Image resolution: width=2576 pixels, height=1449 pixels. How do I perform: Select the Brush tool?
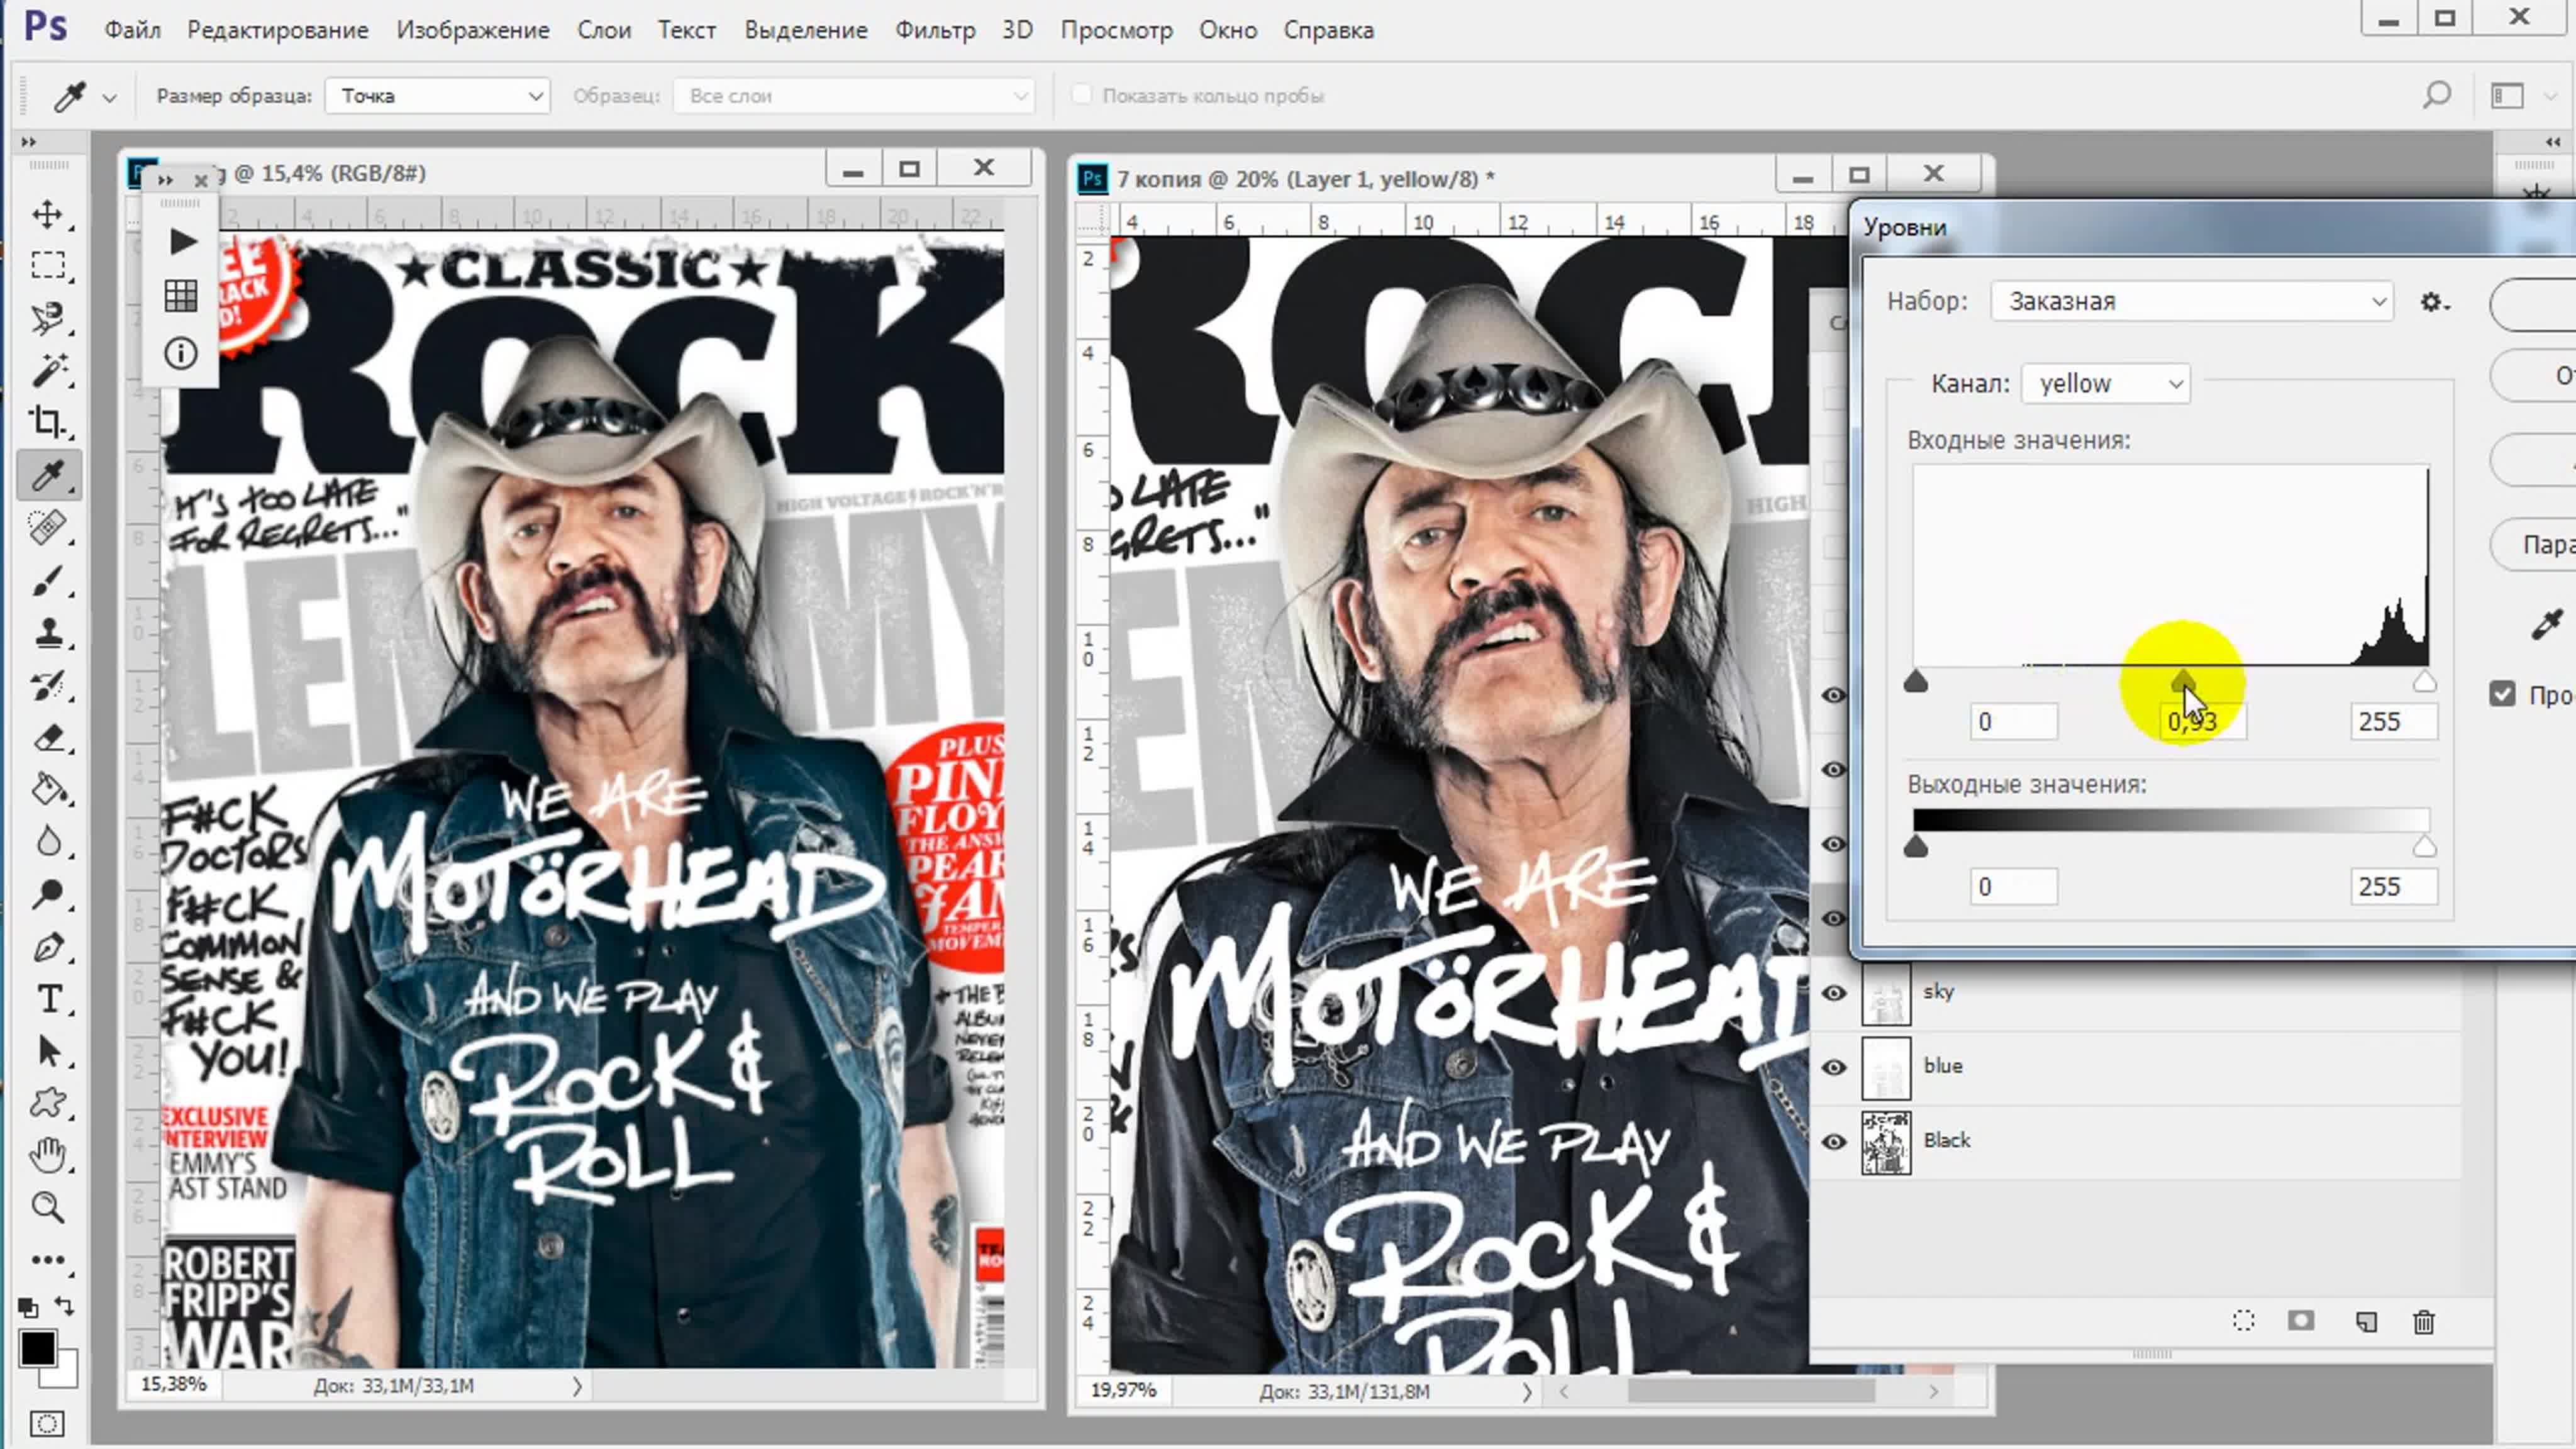click(x=47, y=580)
